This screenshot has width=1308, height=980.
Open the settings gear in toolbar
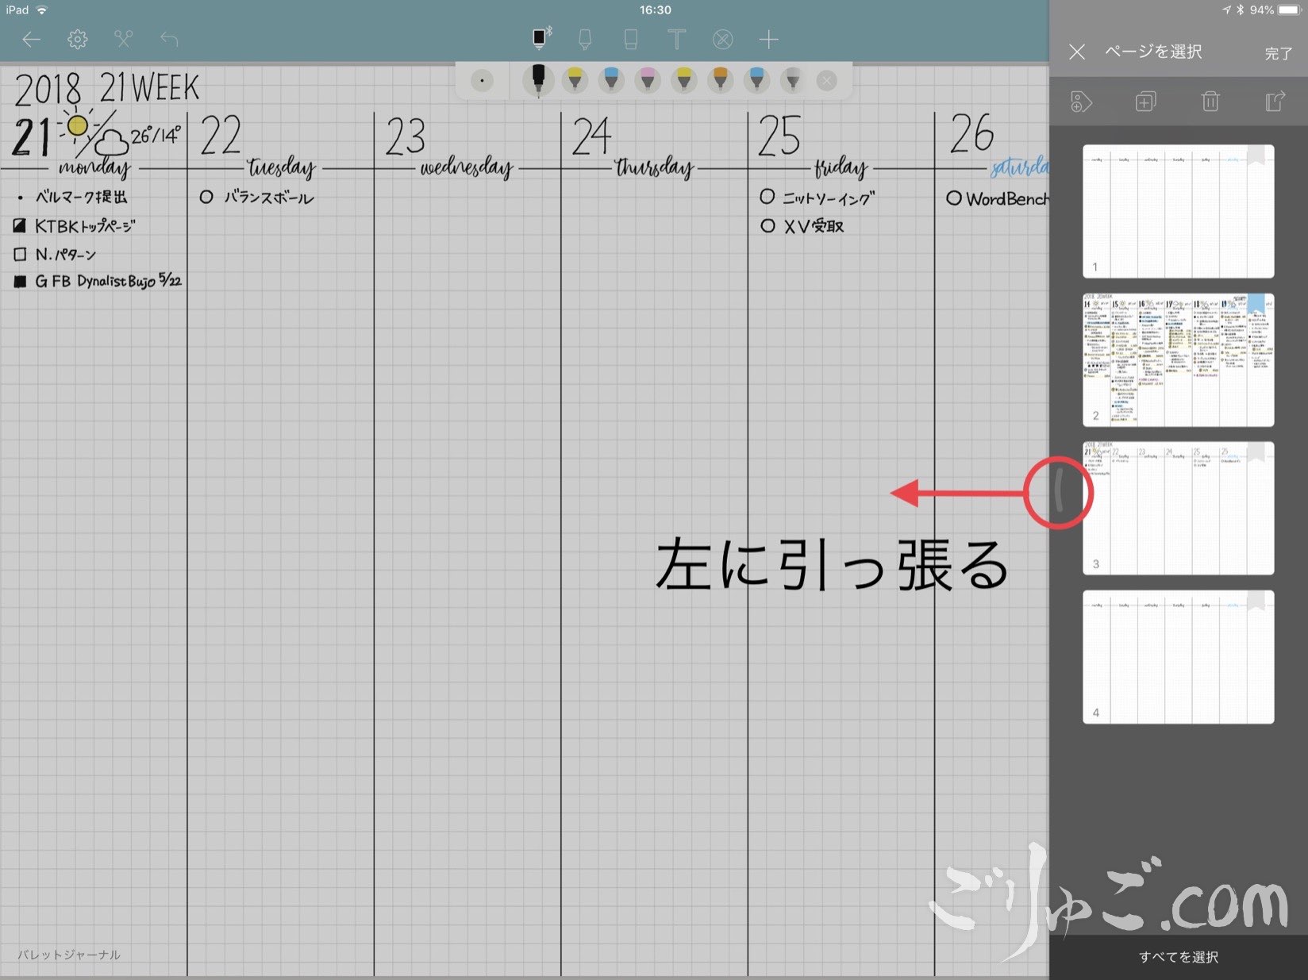pyautogui.click(x=77, y=39)
